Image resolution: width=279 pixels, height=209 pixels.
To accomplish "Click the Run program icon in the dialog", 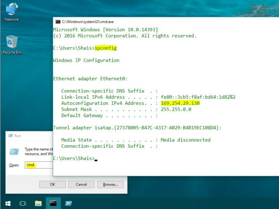I will (x=14, y=151).
